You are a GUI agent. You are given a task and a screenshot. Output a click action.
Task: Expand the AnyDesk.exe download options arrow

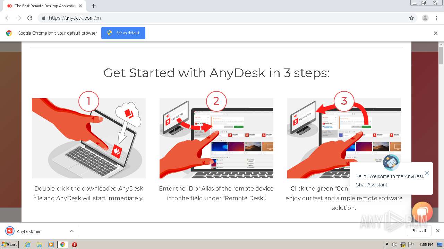[x=72, y=231]
